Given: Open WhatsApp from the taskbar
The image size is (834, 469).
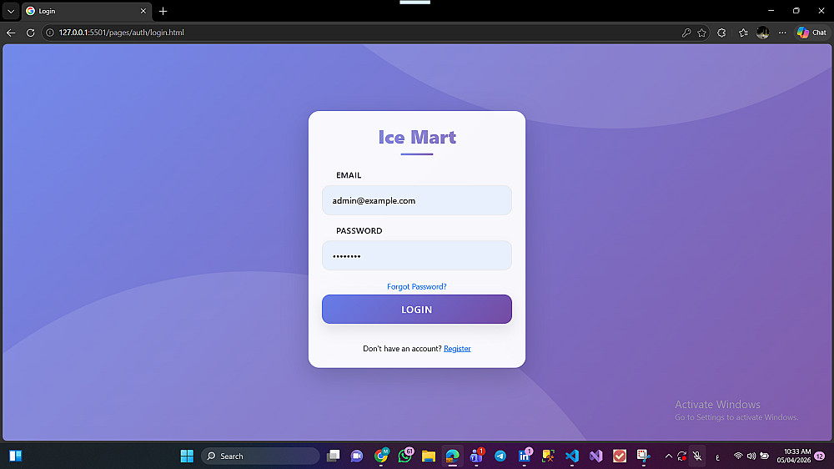Looking at the screenshot, I should point(404,456).
